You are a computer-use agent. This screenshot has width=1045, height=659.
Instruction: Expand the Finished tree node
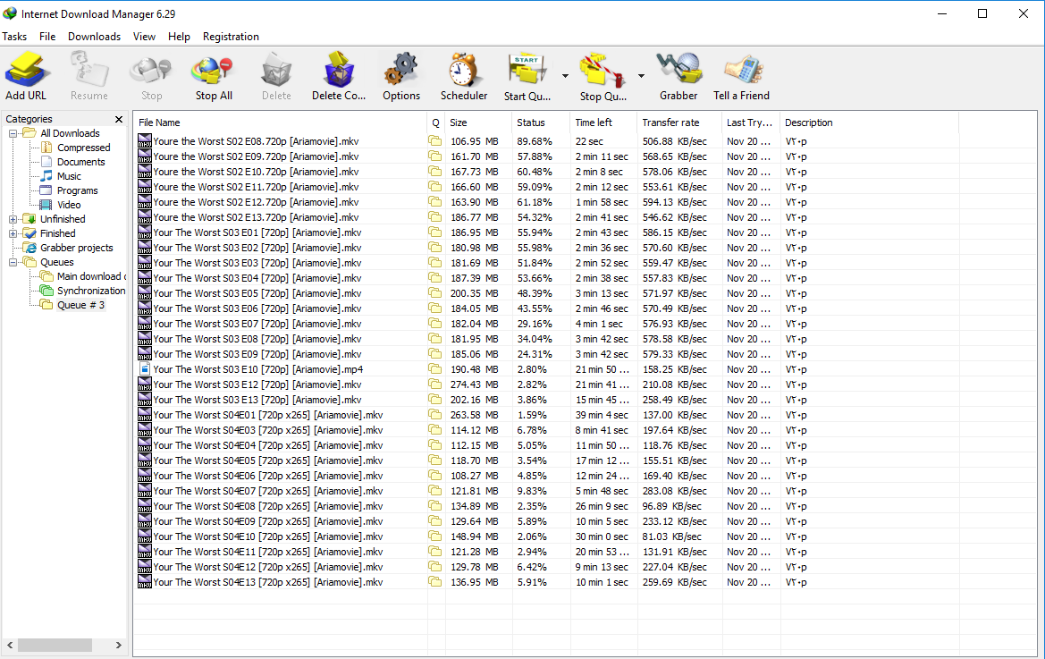tap(13, 234)
